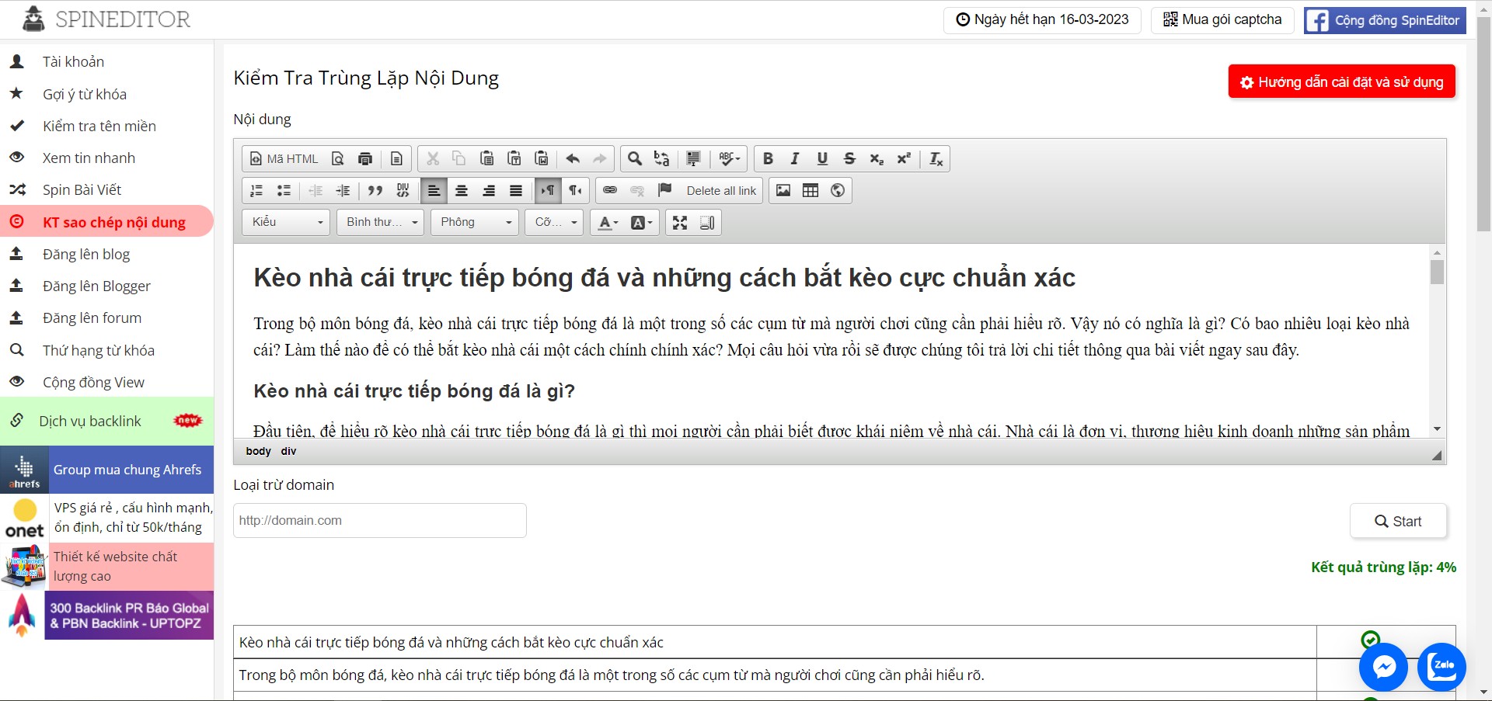Open the text color picker
The width and height of the screenshot is (1492, 701).
coord(608,223)
